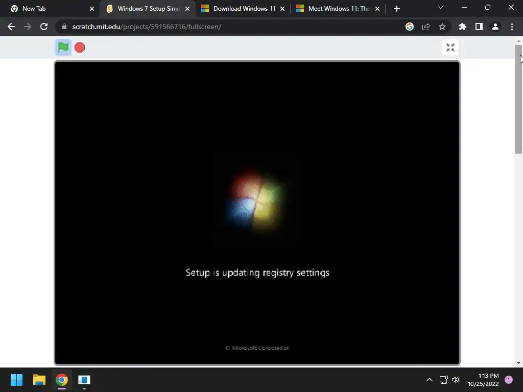Show hidden system tray icons
Viewport: 523px width, 392px height.
coord(430,380)
